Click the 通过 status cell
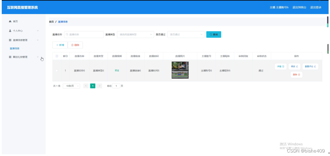 click(261, 70)
